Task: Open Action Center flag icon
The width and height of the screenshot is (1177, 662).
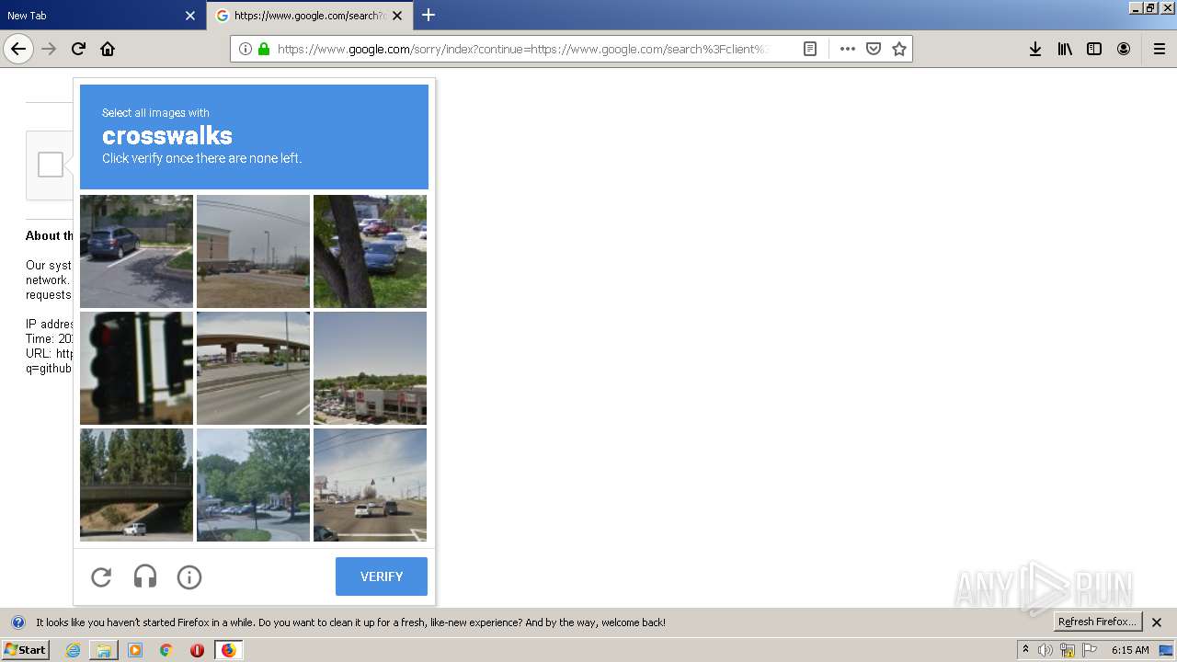Action: [x=1090, y=650]
